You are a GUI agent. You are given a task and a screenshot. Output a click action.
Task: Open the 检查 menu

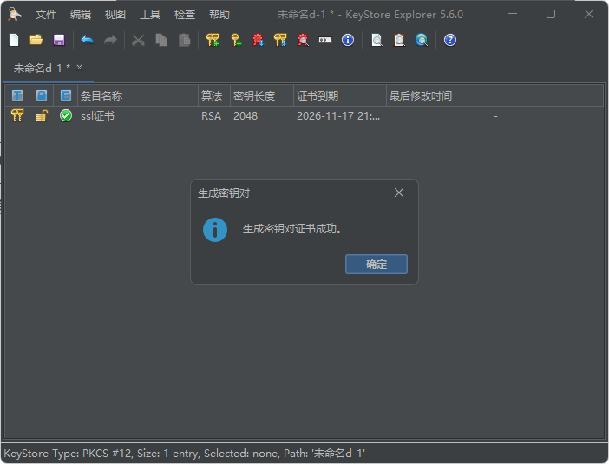[185, 15]
